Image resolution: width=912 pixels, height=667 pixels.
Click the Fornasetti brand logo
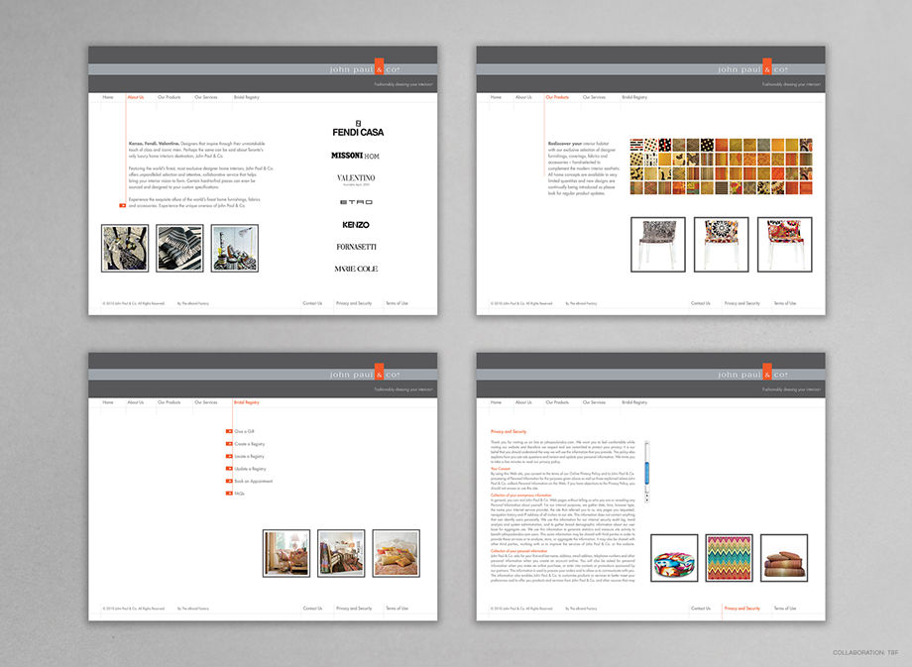pyautogui.click(x=356, y=247)
